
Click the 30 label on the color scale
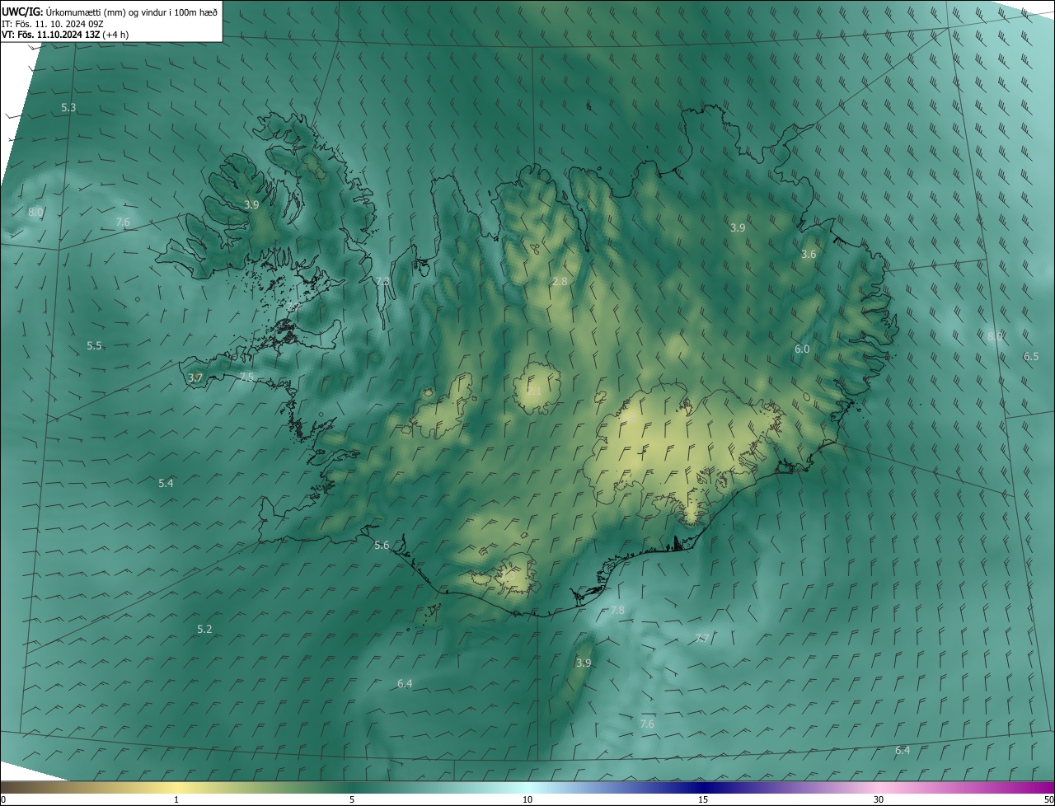(x=879, y=800)
